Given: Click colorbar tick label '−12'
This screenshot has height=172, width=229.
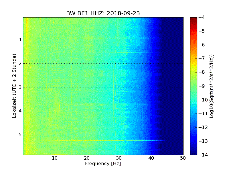Looking at the screenshot, I should [203, 127].
